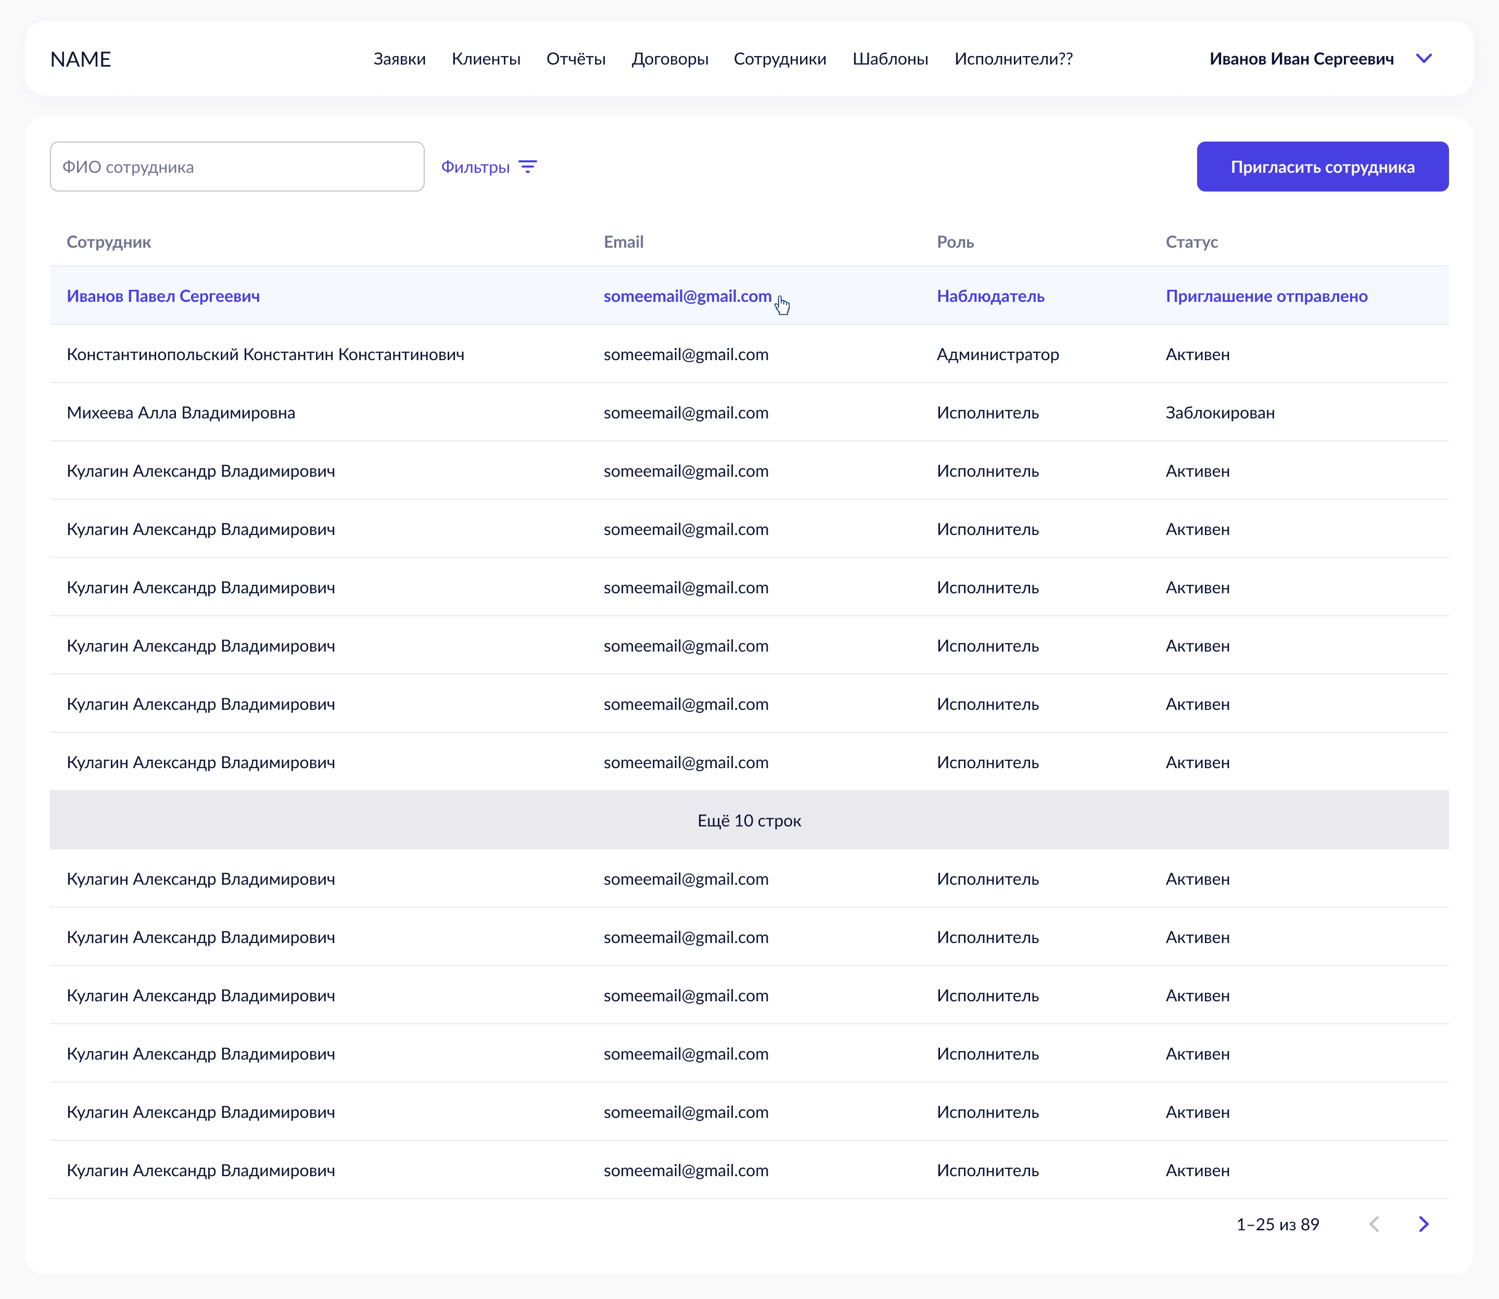Open the Фильтры link

476,168
